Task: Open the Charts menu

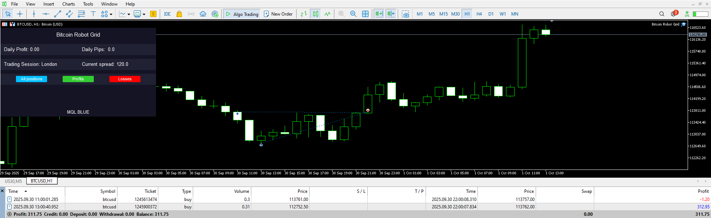Action: pos(69,4)
